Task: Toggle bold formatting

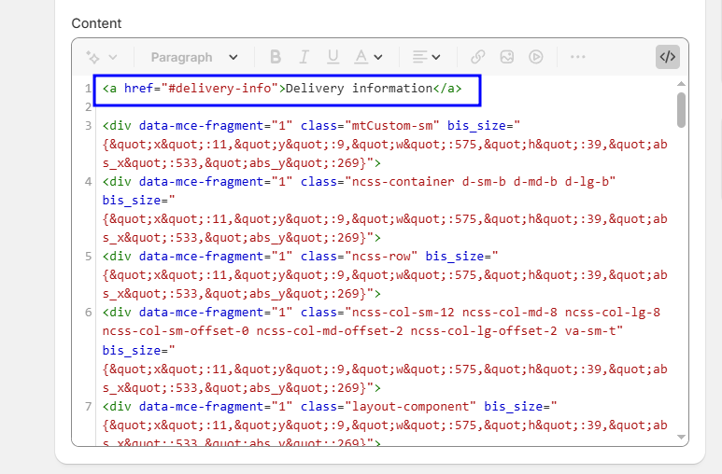Action: 276,57
